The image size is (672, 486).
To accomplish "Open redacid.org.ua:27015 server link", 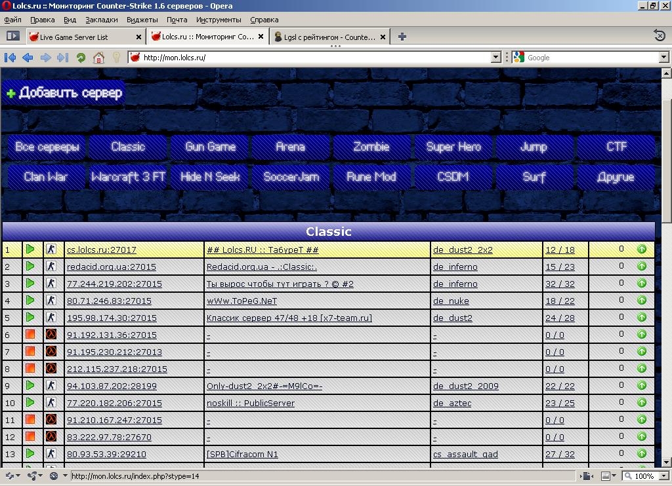I will pyautogui.click(x=112, y=267).
